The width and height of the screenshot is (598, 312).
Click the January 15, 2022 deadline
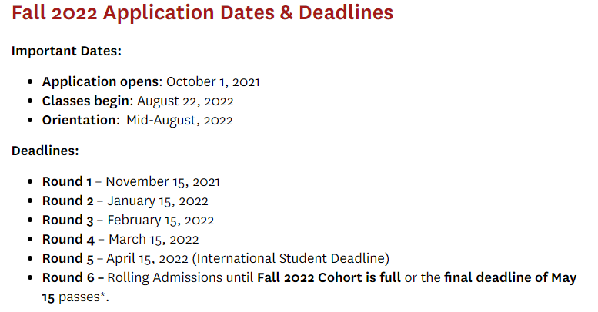pyautogui.click(x=158, y=201)
